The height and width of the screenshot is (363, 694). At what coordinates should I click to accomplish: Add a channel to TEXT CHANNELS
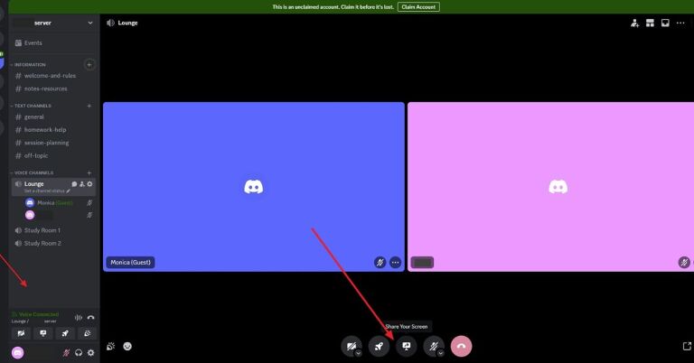coord(89,106)
